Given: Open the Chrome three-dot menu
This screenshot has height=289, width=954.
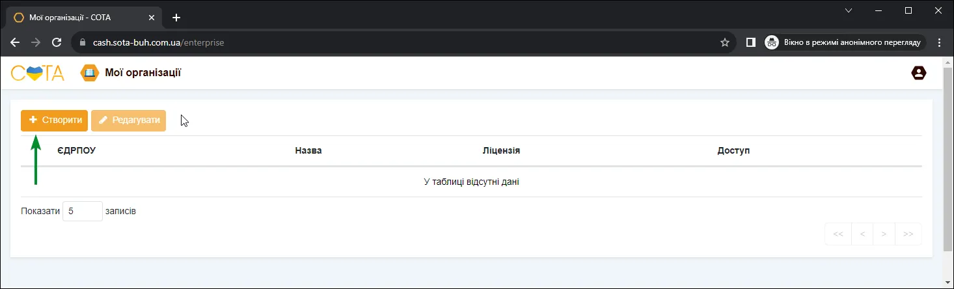Looking at the screenshot, I should click(x=938, y=42).
